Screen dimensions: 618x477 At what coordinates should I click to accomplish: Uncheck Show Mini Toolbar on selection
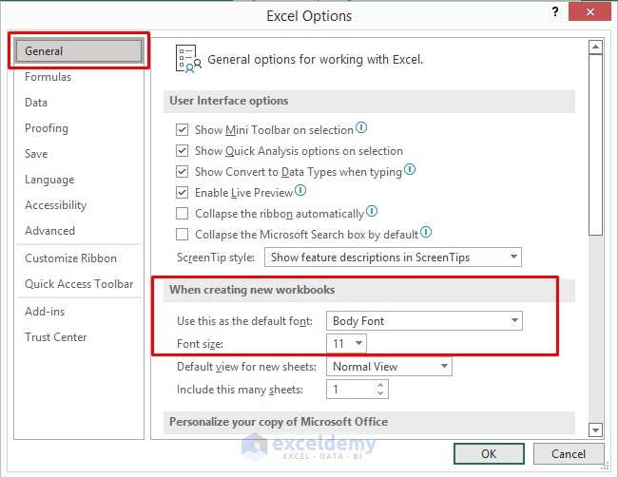(x=183, y=130)
